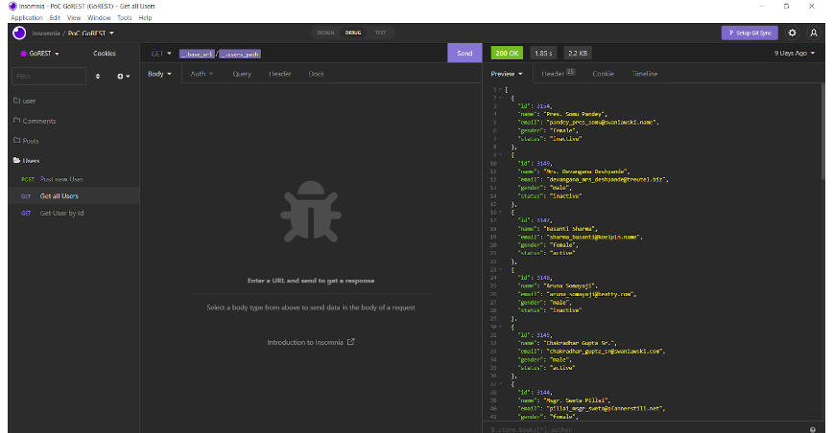The width and height of the screenshot is (833, 433).
Task: Click the Cookies button
Action: [104, 54]
